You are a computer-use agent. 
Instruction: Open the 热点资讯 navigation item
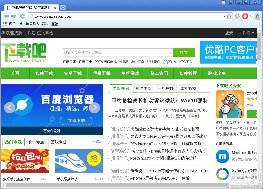coord(159,73)
